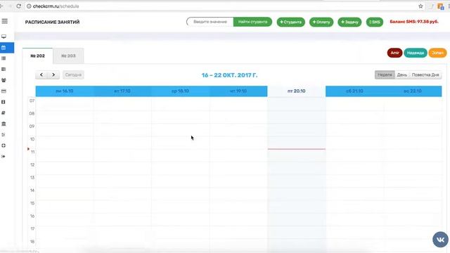Open the VK chat widget icon
This screenshot has width=450, height=253.
coord(441,240)
